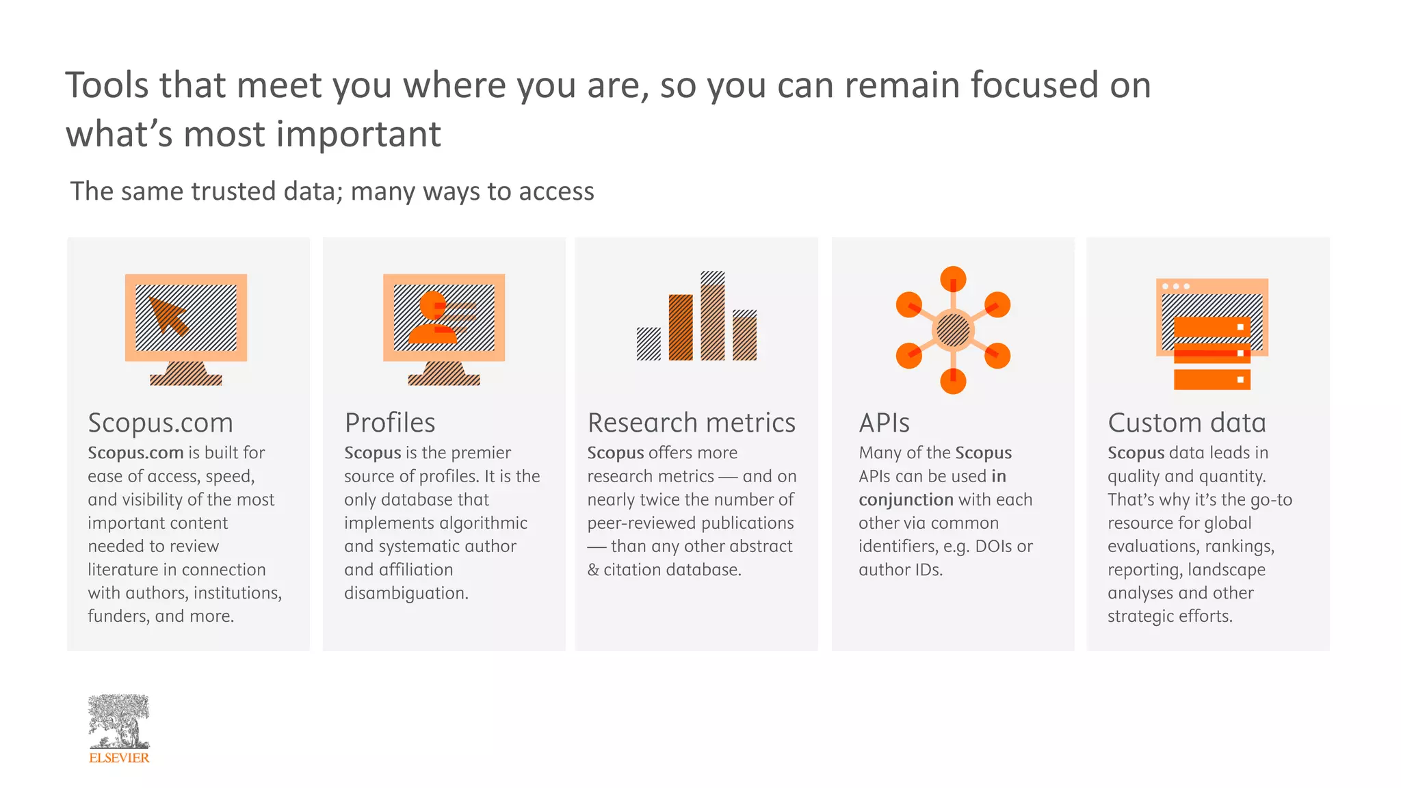Click the API network hub icon
Viewport: 1401px width, 788px height.
point(953,330)
